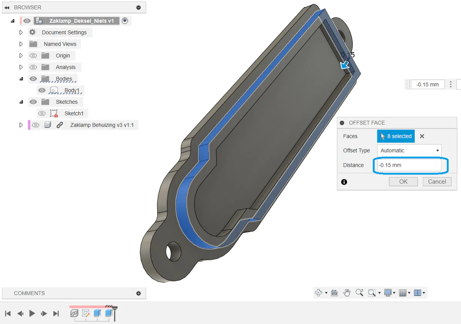The height and width of the screenshot is (324, 461).
Task: Collapse the Sketches folder
Action: pyautogui.click(x=21, y=102)
